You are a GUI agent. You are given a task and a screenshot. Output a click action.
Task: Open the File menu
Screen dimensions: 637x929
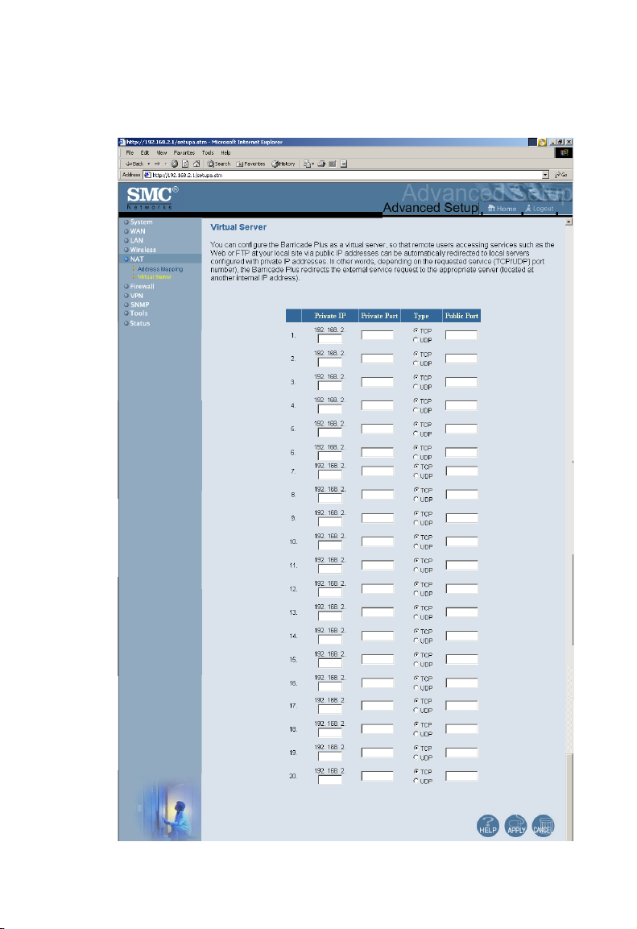pyautogui.click(x=130, y=153)
